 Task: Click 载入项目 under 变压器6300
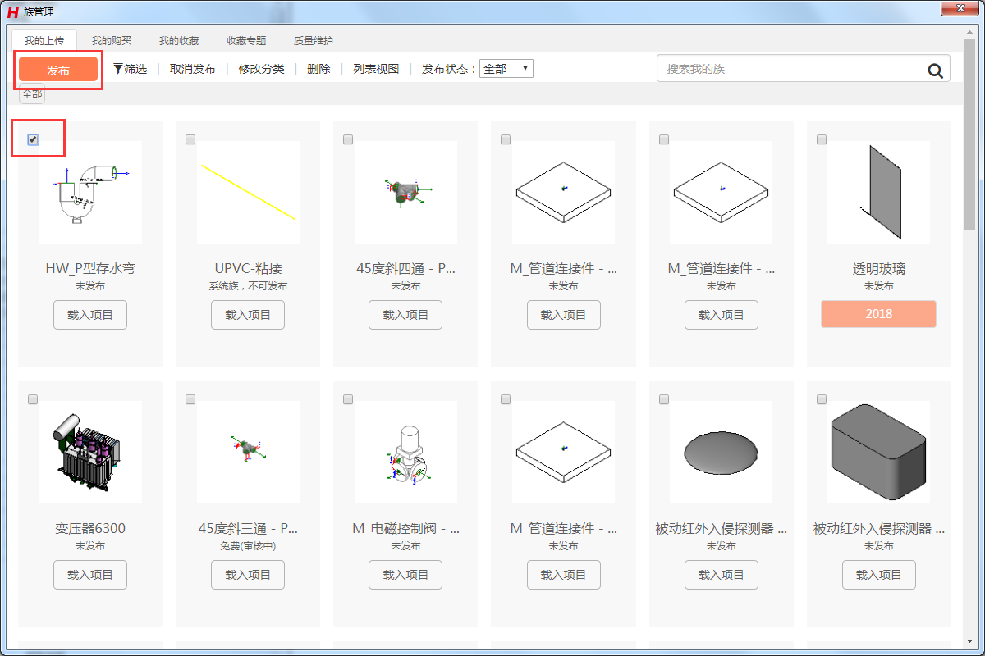tap(90, 575)
